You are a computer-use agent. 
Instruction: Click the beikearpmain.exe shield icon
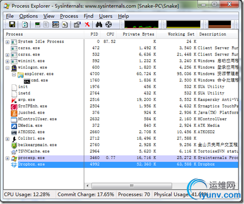(14, 145)
